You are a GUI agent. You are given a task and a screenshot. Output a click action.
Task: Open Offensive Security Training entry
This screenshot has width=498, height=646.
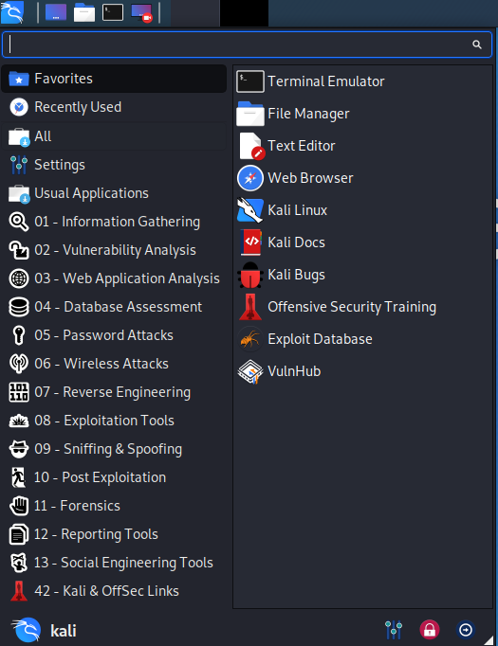click(362, 307)
